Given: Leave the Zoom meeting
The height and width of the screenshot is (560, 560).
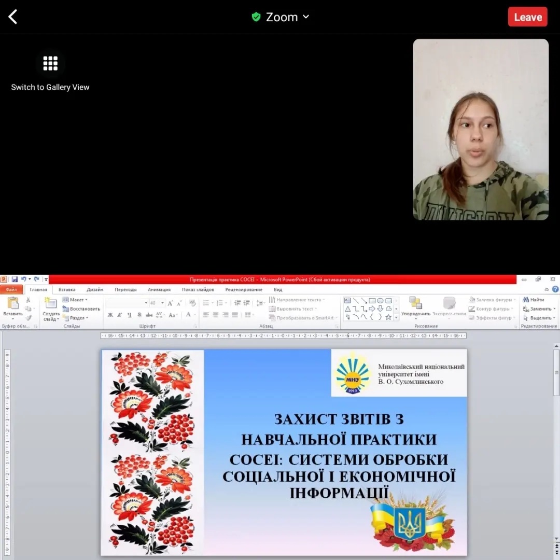Looking at the screenshot, I should click(527, 17).
